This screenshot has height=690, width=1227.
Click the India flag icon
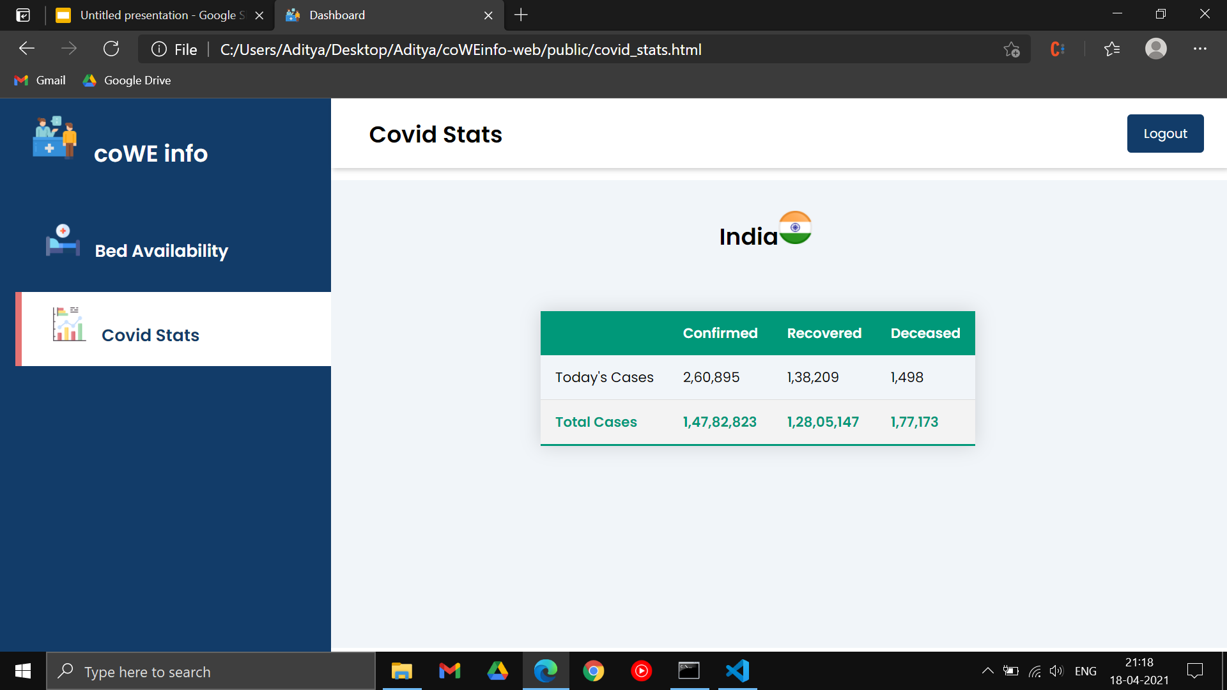pyautogui.click(x=795, y=228)
